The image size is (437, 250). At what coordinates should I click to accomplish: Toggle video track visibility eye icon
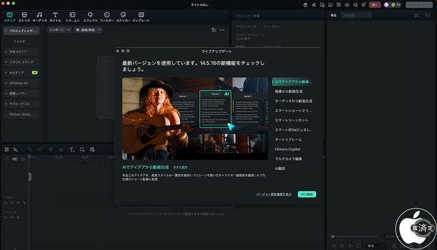18,203
